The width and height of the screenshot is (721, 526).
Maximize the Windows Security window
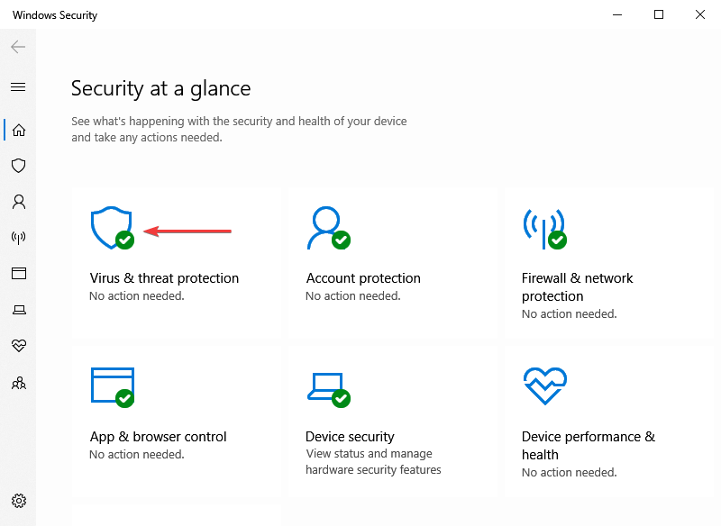tap(659, 14)
